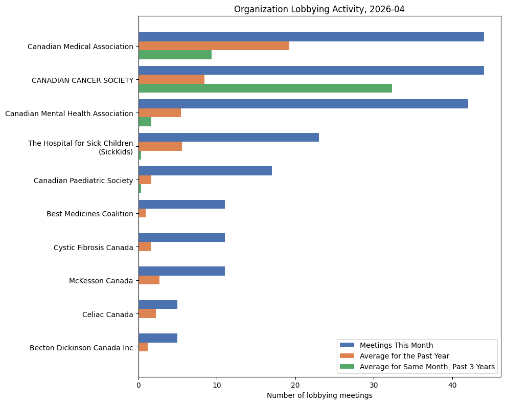Click the 'Number of lobbying meetings' axis title
The height and width of the screenshot is (404, 506).
coord(319,395)
